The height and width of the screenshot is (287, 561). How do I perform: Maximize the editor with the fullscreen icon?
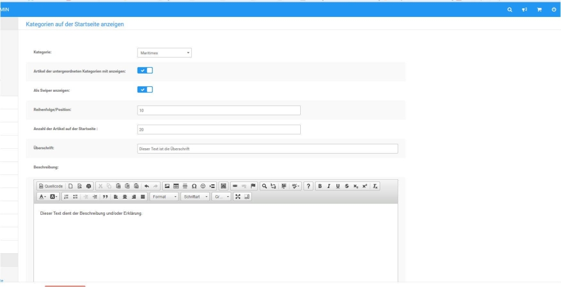click(x=238, y=196)
